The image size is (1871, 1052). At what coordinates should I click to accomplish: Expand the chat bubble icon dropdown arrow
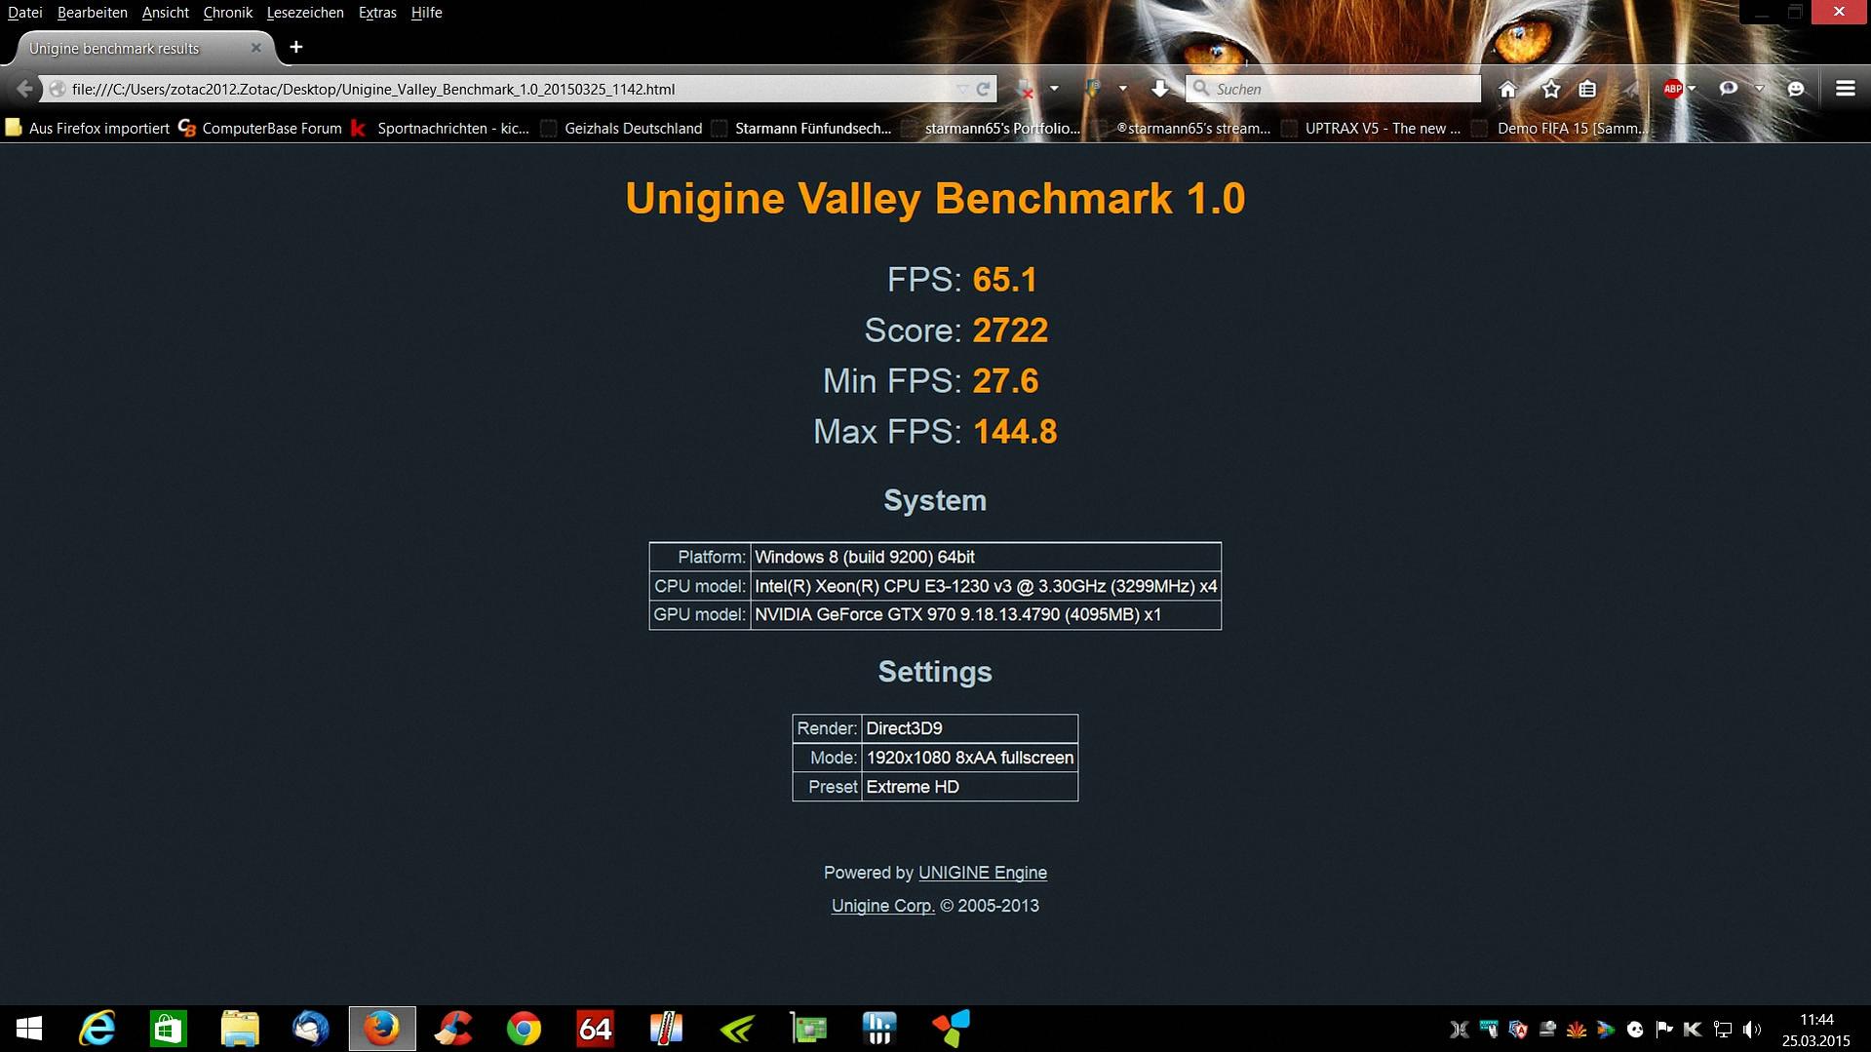click(x=1759, y=89)
